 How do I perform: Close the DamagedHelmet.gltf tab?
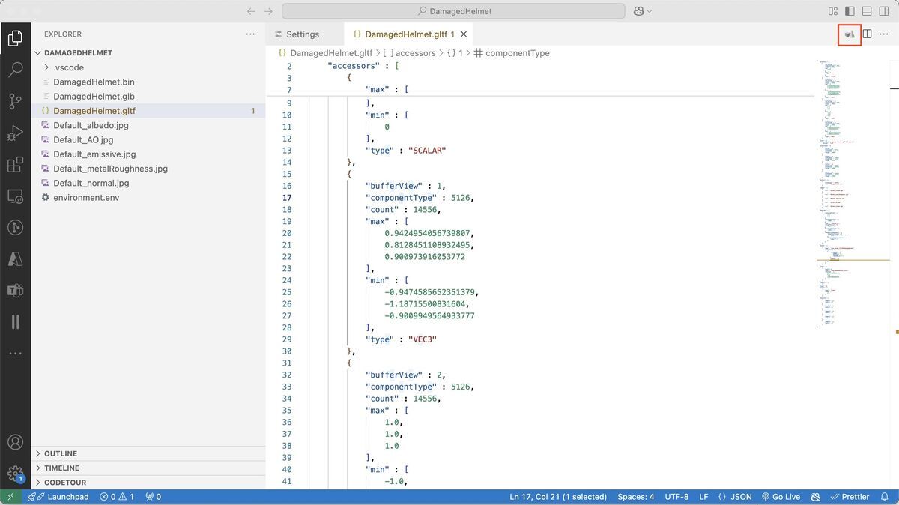[464, 34]
